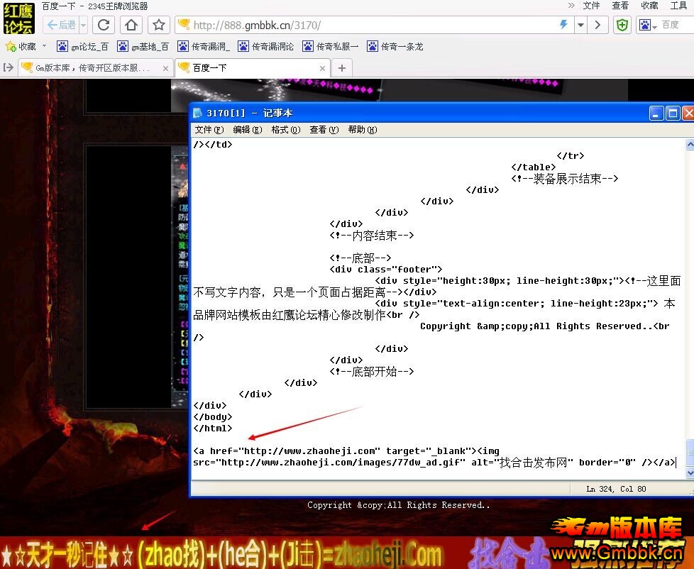
Task: Open the address bar URL dropdown
Action: (580, 25)
